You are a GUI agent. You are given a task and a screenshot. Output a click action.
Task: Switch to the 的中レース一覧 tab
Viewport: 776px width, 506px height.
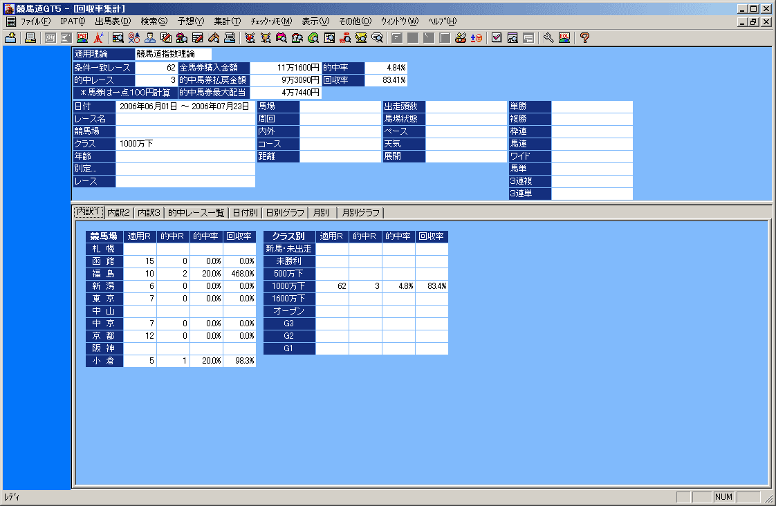click(196, 213)
